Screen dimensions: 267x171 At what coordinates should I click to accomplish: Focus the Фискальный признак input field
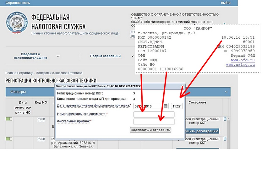pyautogui.click(x=154, y=122)
